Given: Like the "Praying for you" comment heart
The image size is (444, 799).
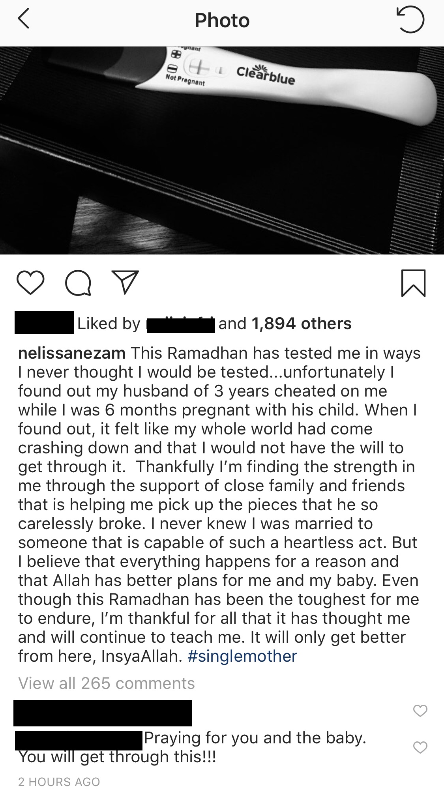Looking at the screenshot, I should click(420, 747).
